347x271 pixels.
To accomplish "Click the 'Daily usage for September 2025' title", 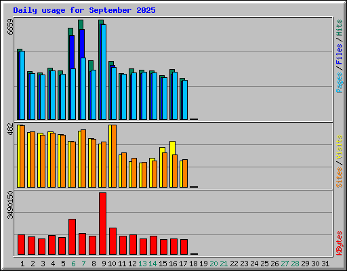I will tap(84, 10).
